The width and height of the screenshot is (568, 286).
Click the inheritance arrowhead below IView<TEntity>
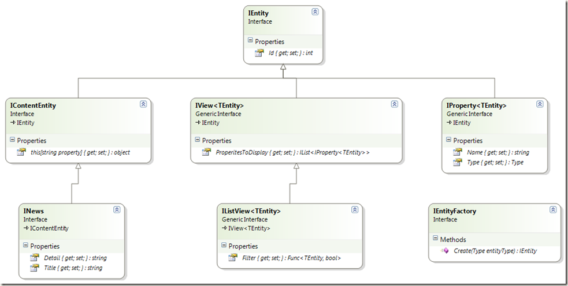point(296,166)
